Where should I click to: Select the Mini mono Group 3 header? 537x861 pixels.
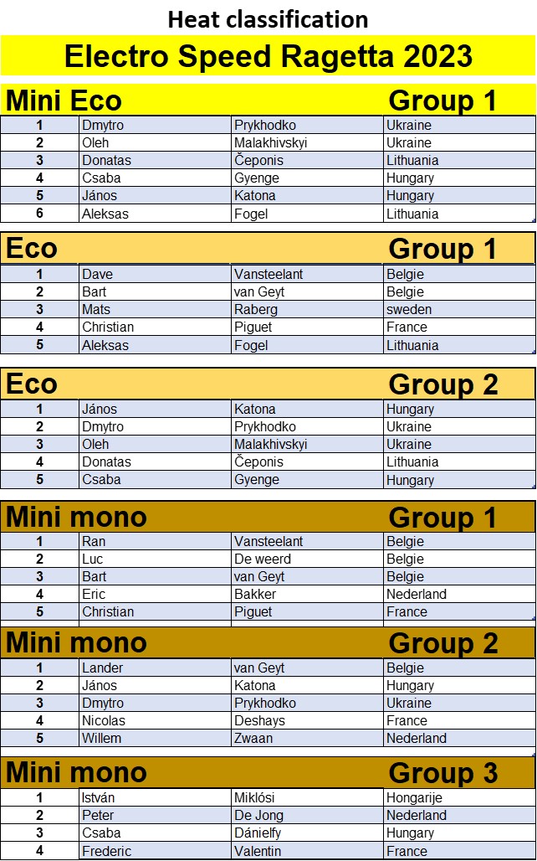[x=268, y=772]
